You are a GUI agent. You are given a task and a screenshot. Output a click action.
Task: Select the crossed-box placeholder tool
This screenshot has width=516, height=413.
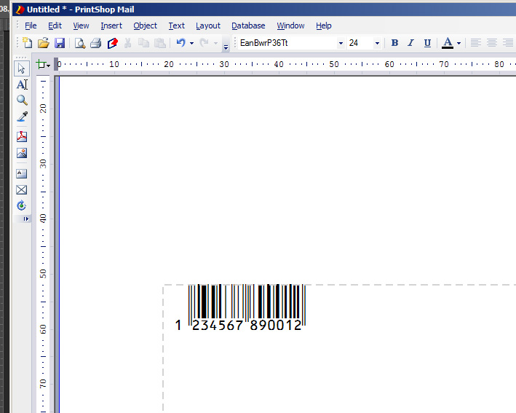click(x=22, y=189)
